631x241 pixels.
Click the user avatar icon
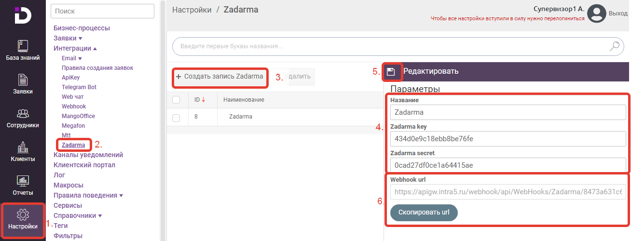point(597,13)
